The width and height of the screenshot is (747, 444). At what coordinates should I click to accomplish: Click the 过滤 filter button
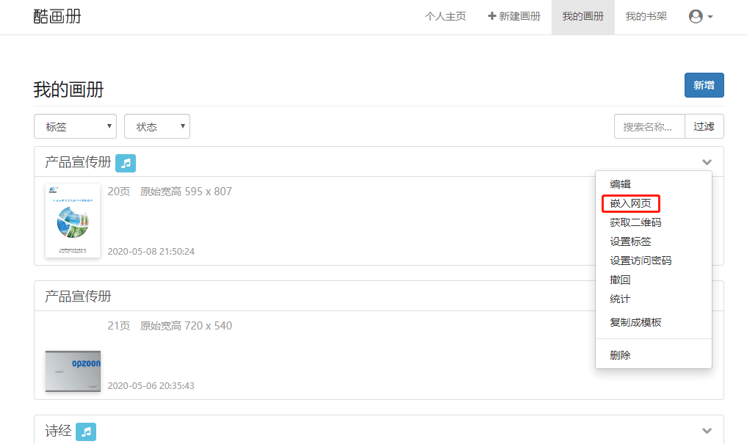704,126
